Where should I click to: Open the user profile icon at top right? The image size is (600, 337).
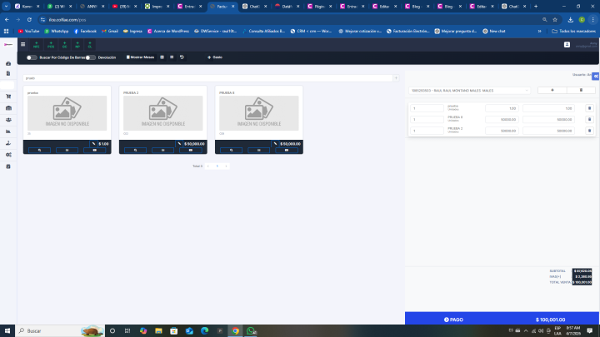point(591,44)
